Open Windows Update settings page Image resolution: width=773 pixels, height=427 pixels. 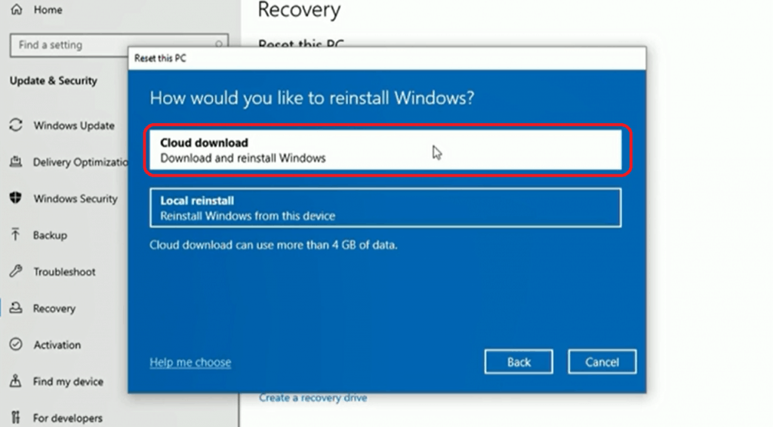pyautogui.click(x=74, y=125)
